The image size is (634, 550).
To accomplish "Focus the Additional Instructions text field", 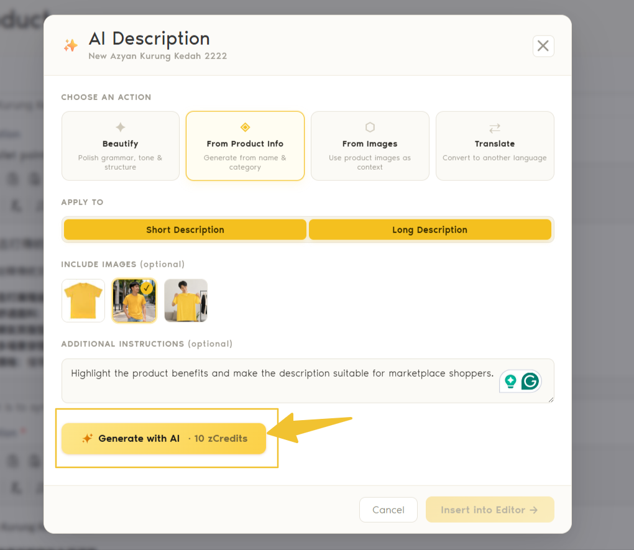I will tap(308, 380).
